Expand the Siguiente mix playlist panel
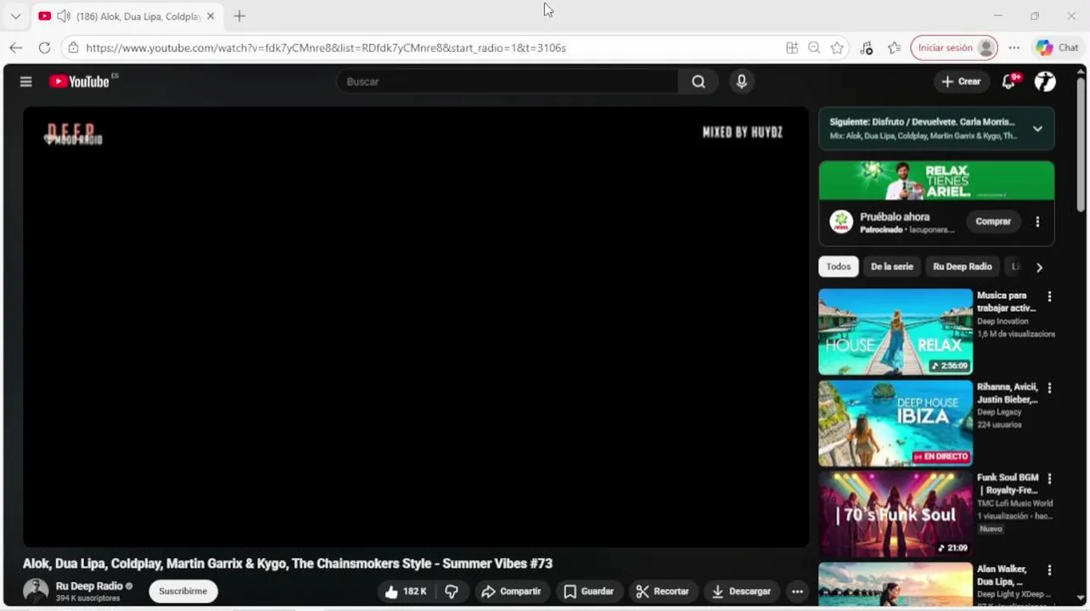Screen dimensions: 1090x611 point(1037,129)
